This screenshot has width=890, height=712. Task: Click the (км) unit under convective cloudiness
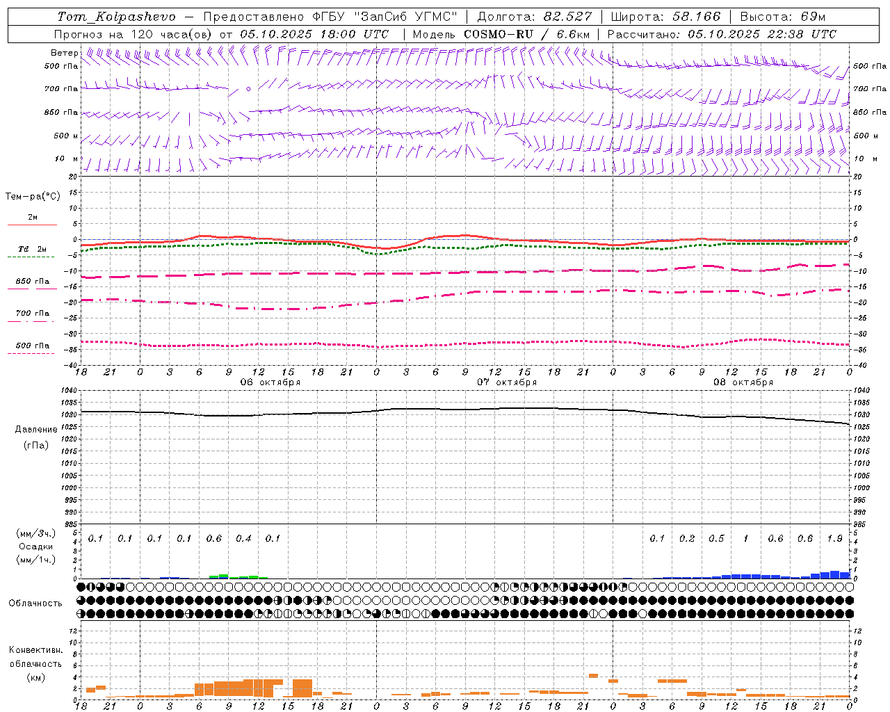[x=35, y=677]
